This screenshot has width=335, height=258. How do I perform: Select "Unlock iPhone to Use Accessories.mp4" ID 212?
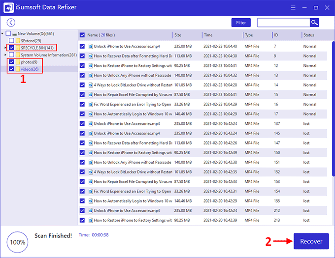tap(203, 210)
